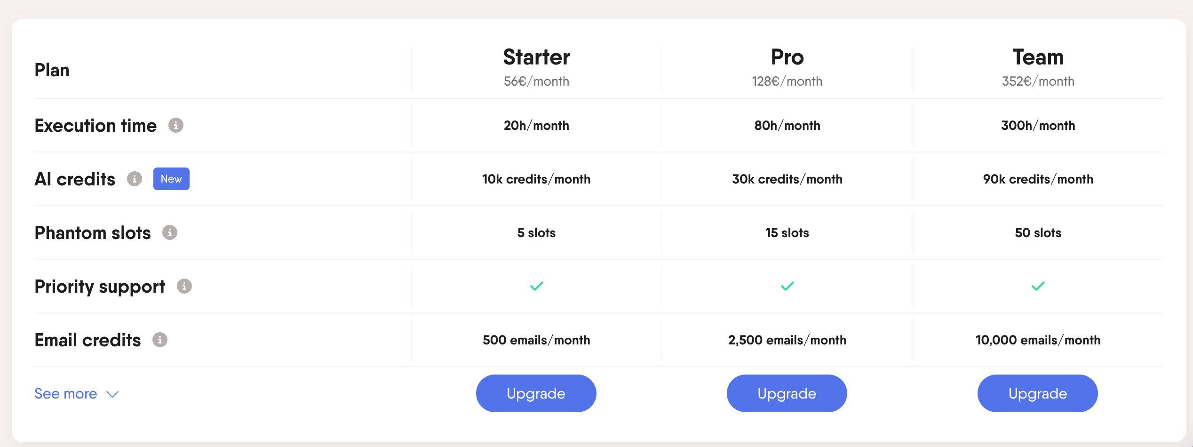Upgrade to the Pro plan

787,393
